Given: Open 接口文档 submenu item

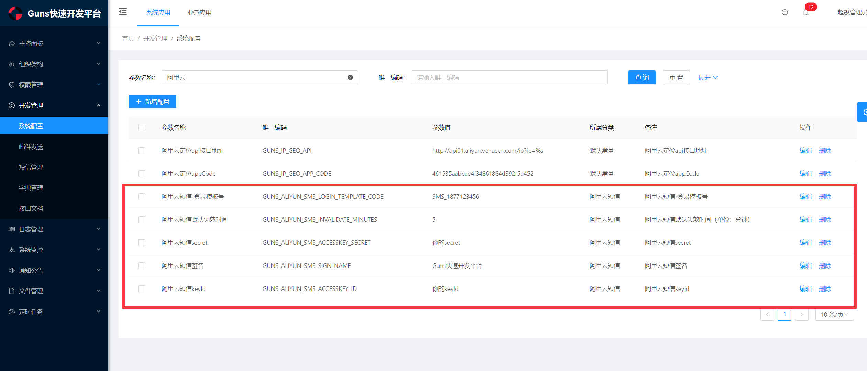Looking at the screenshot, I should tap(54, 208).
